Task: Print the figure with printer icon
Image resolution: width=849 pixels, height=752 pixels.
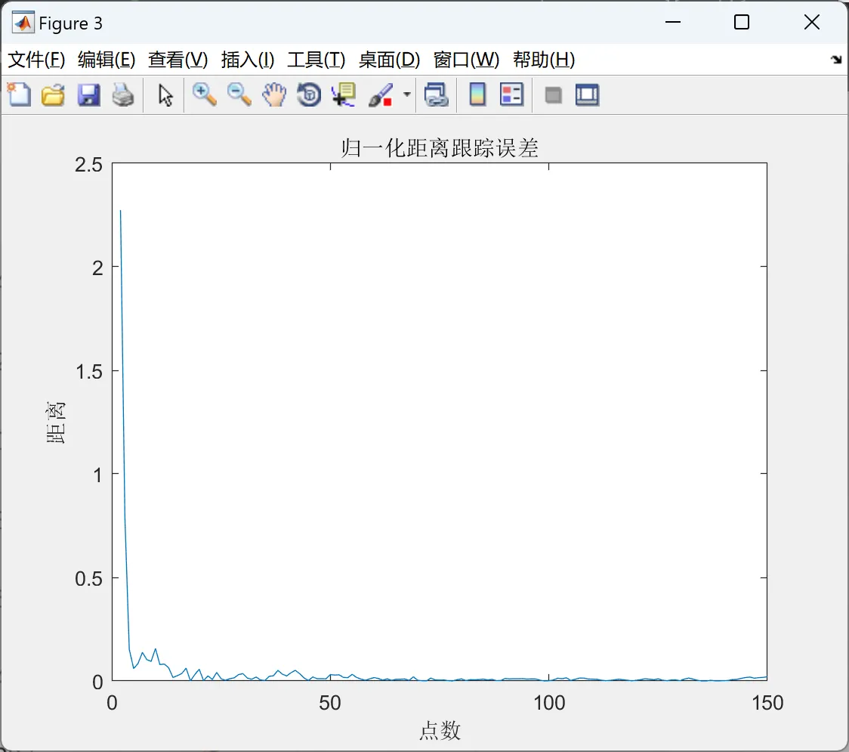Action: pyautogui.click(x=123, y=94)
